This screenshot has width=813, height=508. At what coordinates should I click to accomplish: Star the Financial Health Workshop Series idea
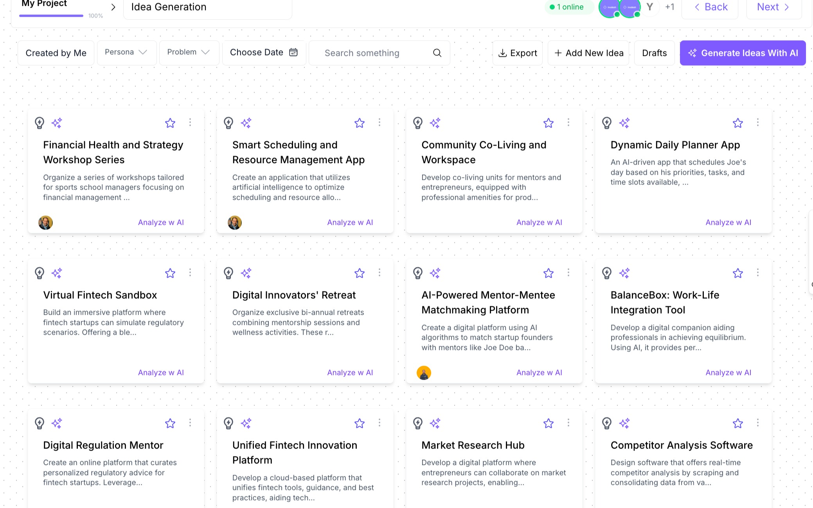coord(170,123)
